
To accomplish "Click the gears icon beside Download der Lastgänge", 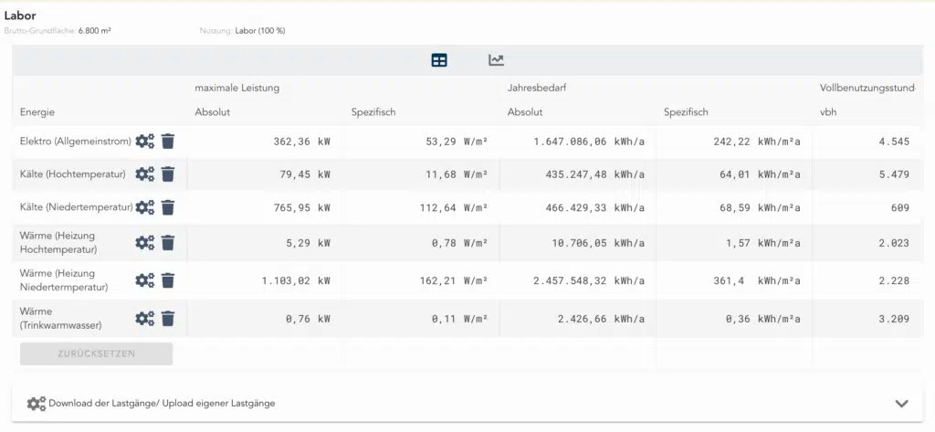I will click(x=36, y=404).
